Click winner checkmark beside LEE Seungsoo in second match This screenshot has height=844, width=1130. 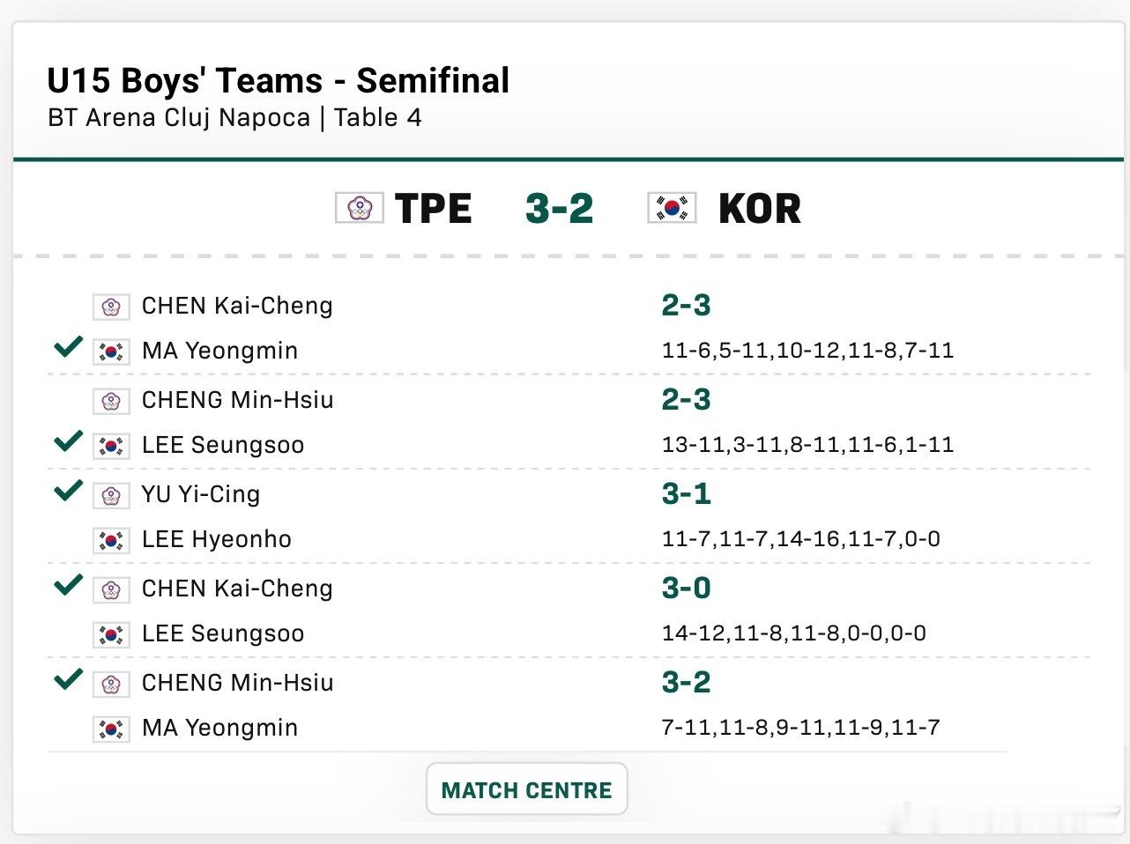68,441
